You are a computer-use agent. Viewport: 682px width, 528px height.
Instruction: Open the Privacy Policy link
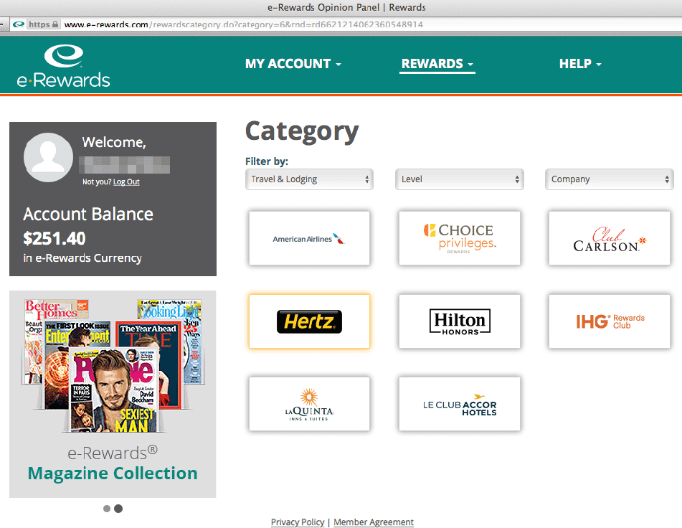pos(298,522)
